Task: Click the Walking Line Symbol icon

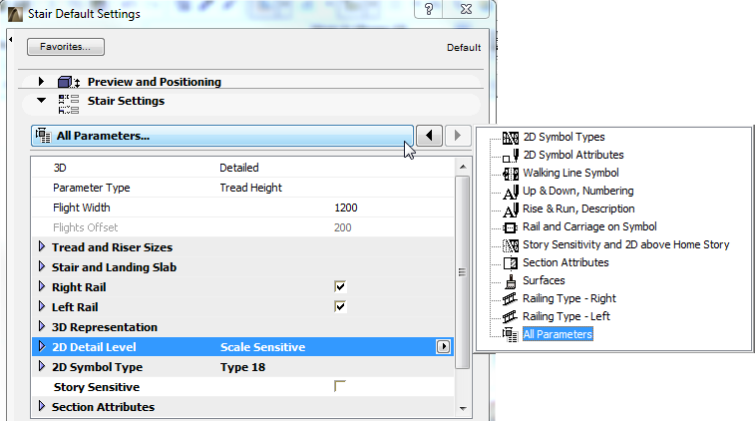Action: [511, 174]
